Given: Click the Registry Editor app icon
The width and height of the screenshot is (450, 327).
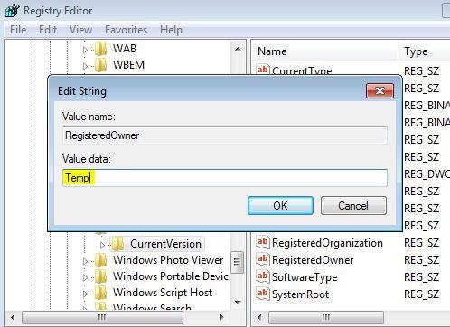Looking at the screenshot, I should (x=12, y=11).
